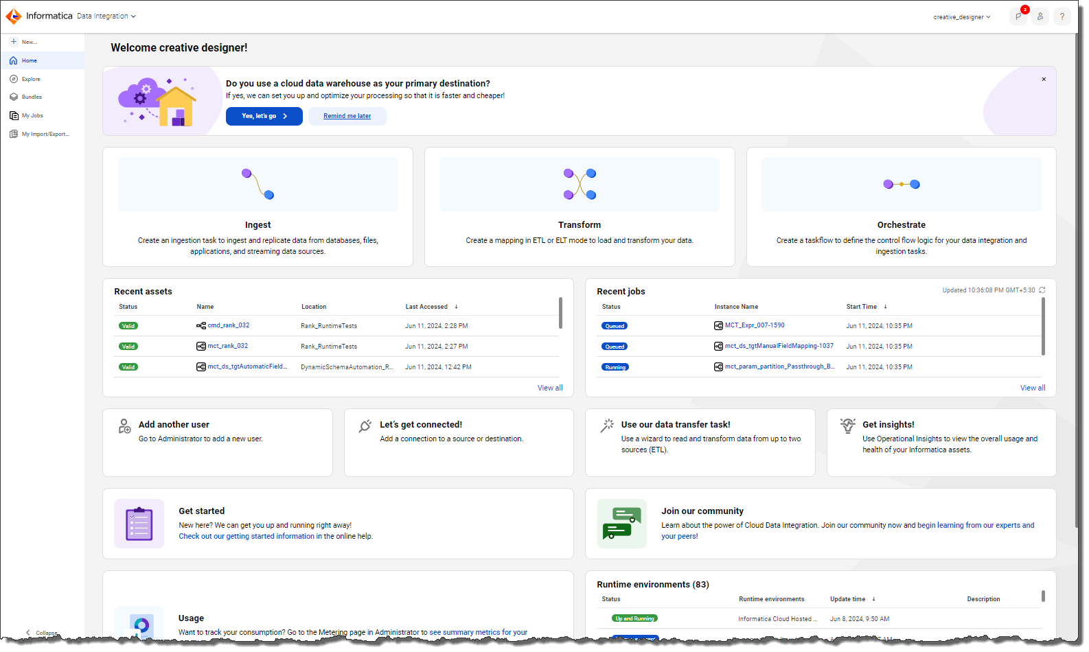Click the Runtime environments Status column header
The width and height of the screenshot is (1089, 652).
point(611,599)
